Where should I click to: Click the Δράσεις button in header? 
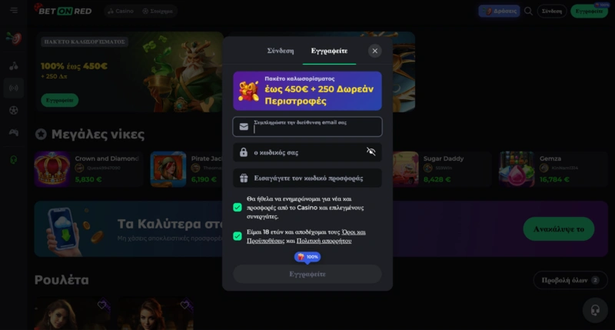click(499, 11)
